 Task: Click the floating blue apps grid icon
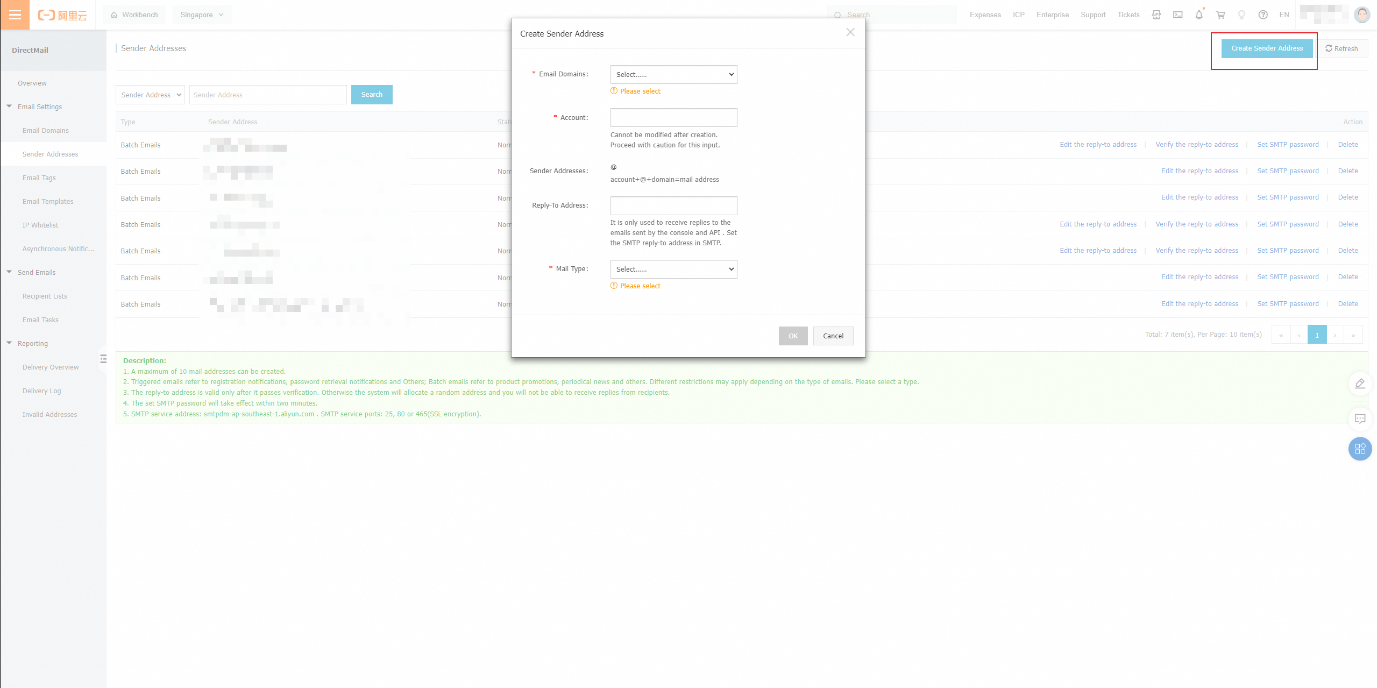pyautogui.click(x=1360, y=449)
